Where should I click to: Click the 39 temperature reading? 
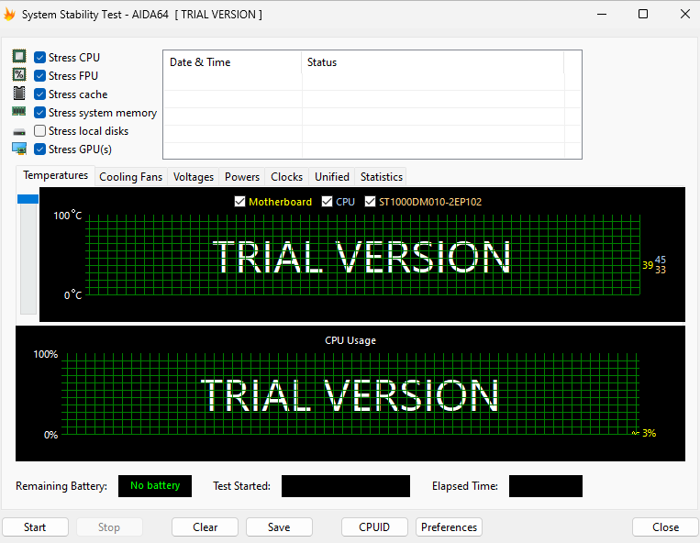[x=648, y=265]
